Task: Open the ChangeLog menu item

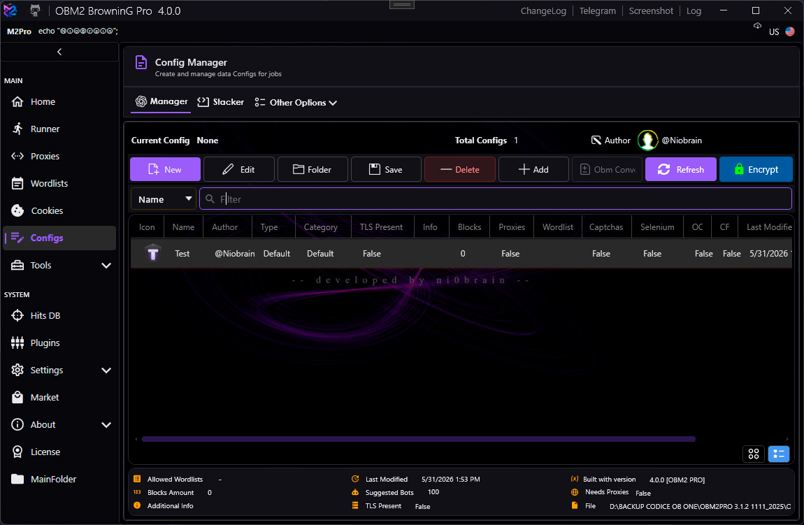Action: tap(543, 10)
